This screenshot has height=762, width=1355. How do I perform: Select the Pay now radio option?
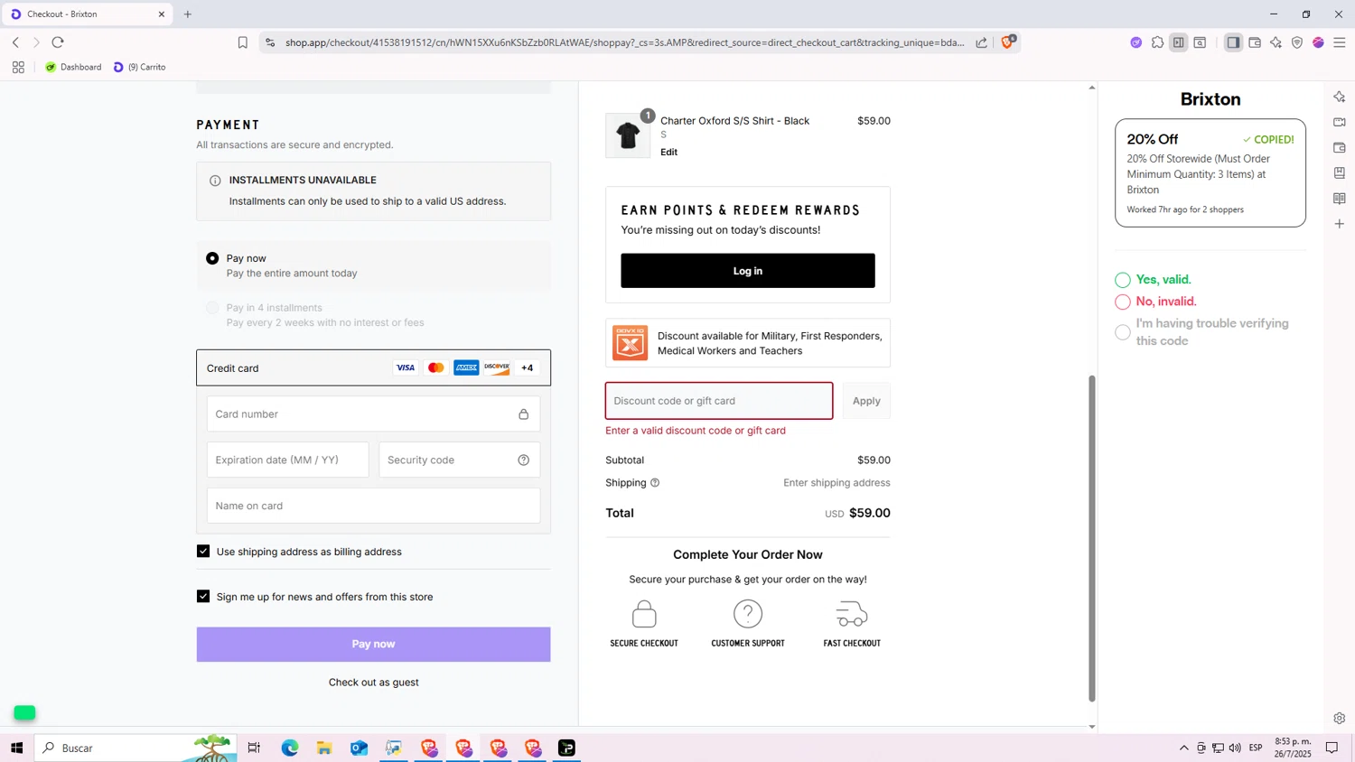(212, 258)
